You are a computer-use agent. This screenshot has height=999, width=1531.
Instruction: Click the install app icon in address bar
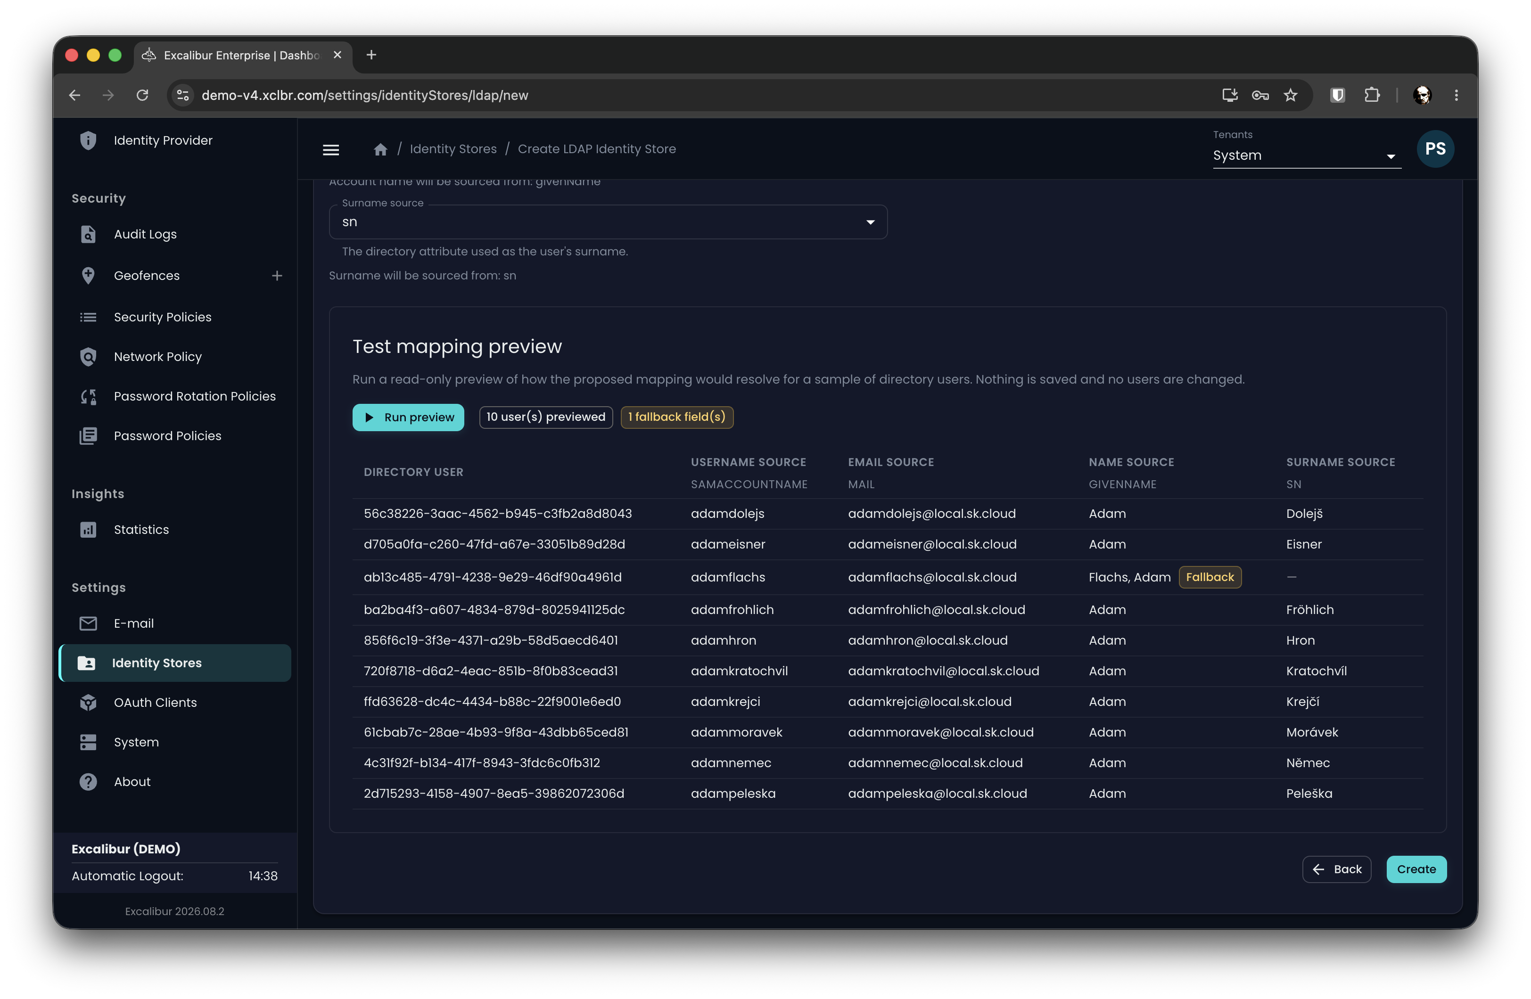click(1229, 95)
